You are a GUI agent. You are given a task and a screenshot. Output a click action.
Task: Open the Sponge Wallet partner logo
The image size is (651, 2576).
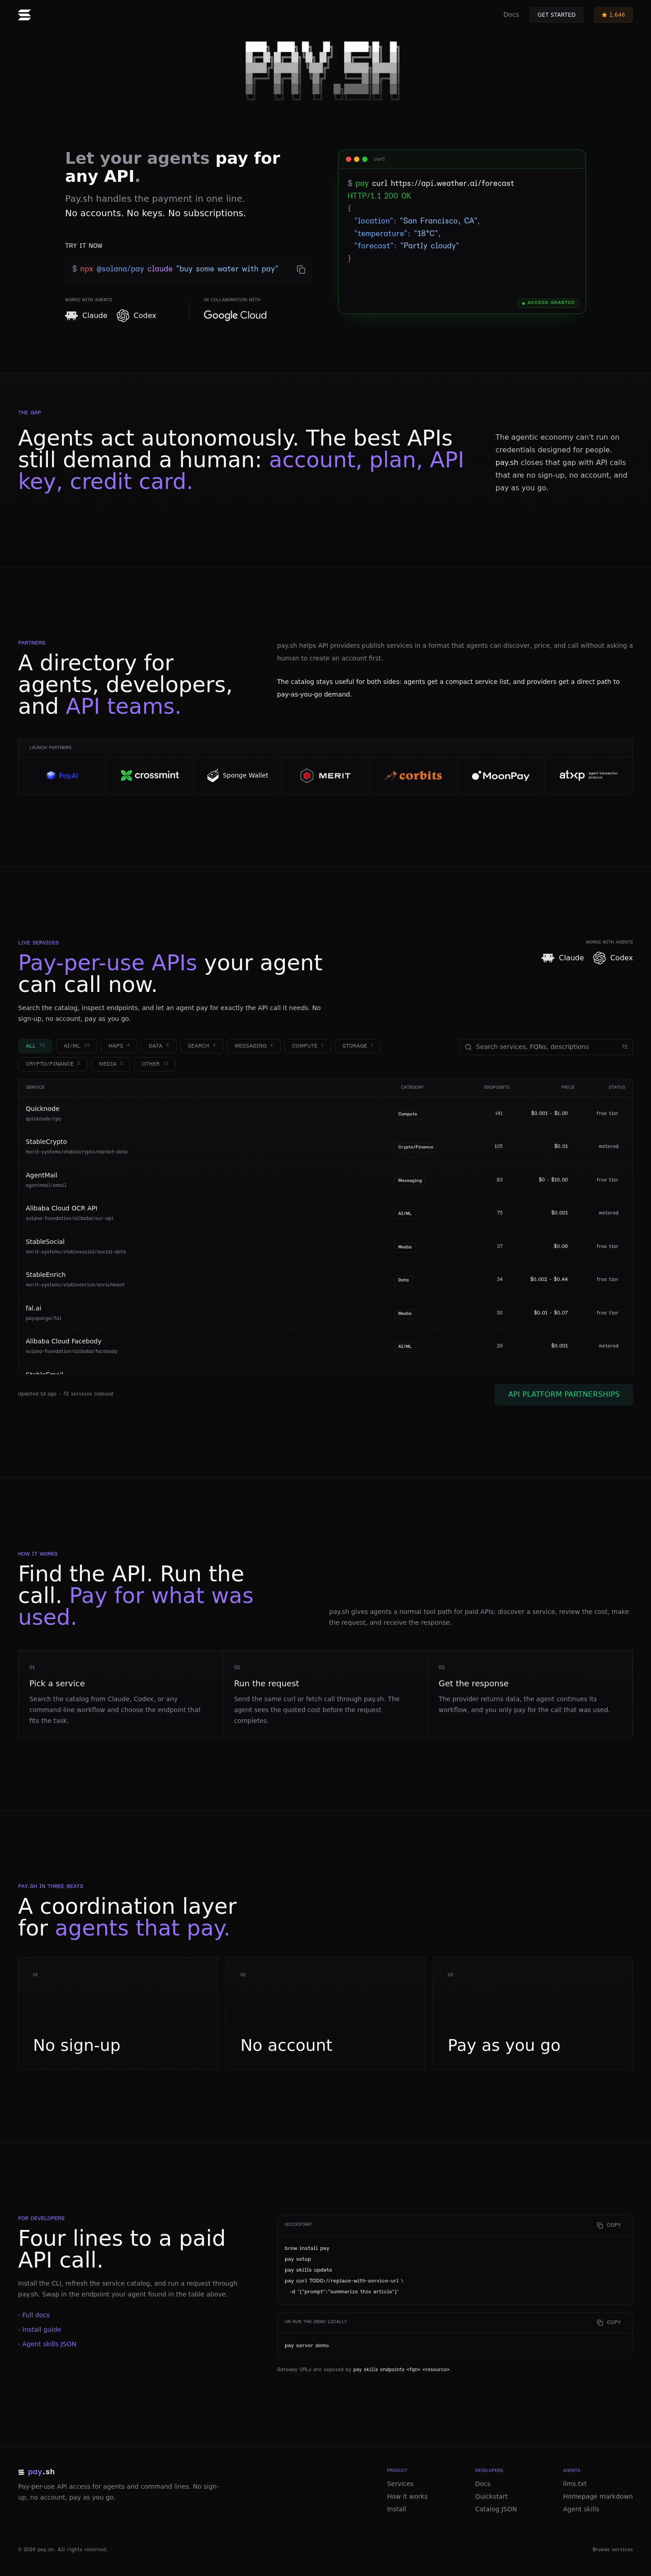[x=237, y=775]
